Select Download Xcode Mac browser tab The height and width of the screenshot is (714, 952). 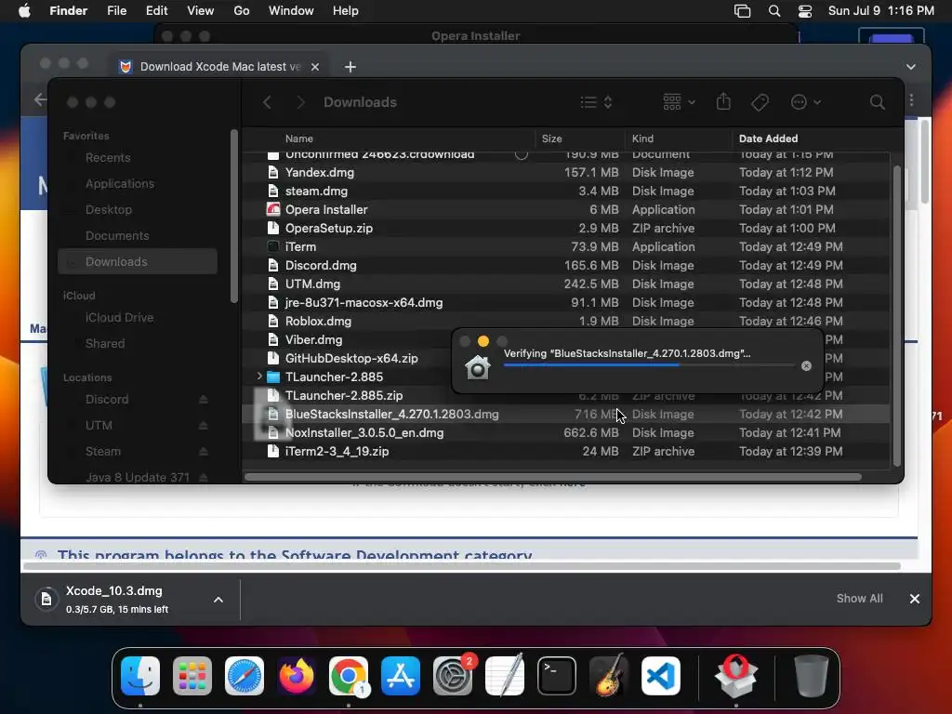[x=219, y=67]
